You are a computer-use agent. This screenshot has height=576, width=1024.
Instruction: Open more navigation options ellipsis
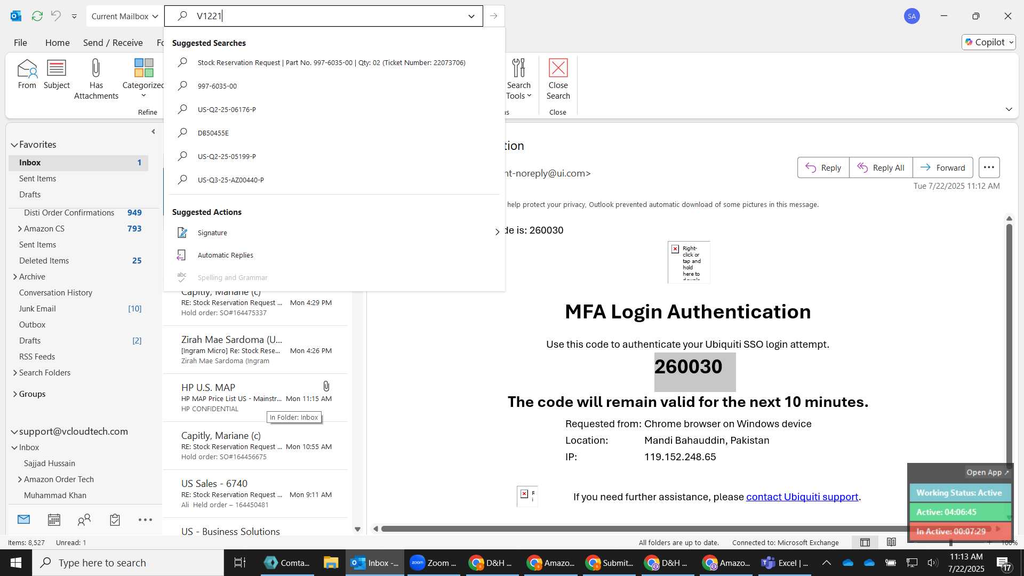pyautogui.click(x=145, y=519)
